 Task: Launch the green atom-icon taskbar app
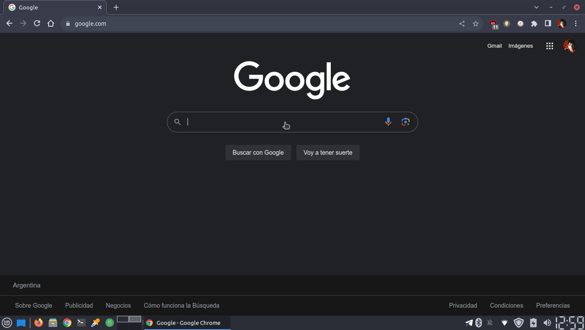coord(110,323)
